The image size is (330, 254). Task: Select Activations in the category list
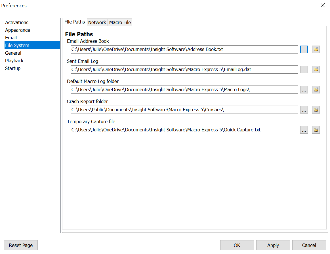(x=17, y=22)
